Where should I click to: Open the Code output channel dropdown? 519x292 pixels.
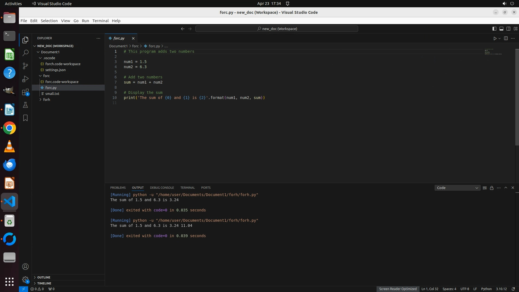click(x=457, y=188)
